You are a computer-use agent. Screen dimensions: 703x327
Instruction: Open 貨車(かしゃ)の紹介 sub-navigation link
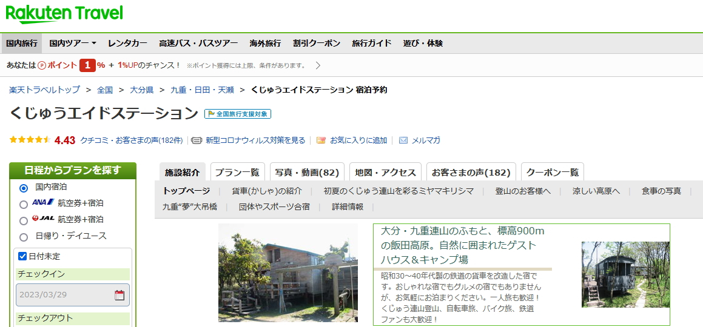(x=267, y=191)
